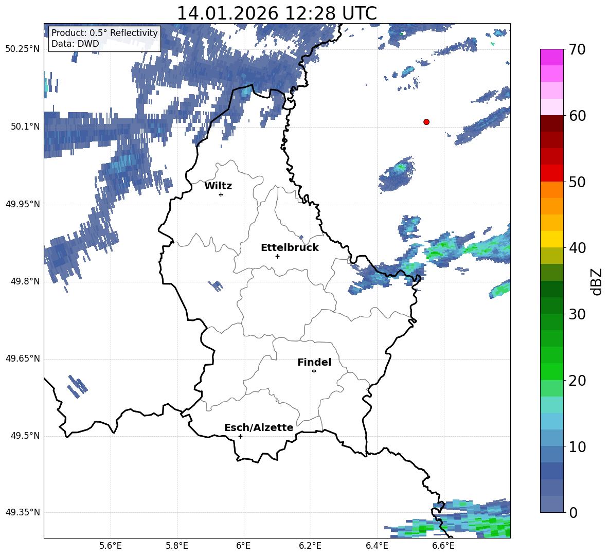Image resolution: width=609 pixels, height=556 pixels.
Task: Click the 5.6°E longitude tick label
Action: [111, 546]
